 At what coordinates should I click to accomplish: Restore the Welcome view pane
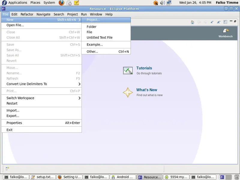235,21
